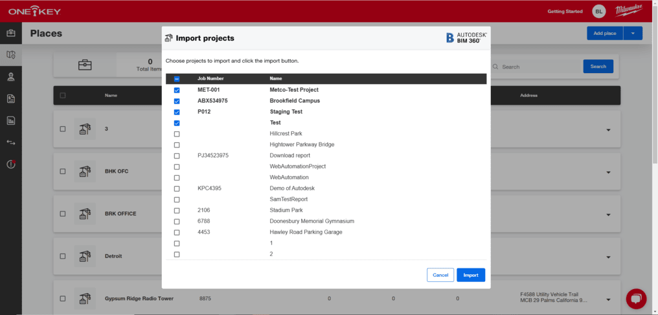Toggle the select-all checkbox in dialog header

click(177, 79)
